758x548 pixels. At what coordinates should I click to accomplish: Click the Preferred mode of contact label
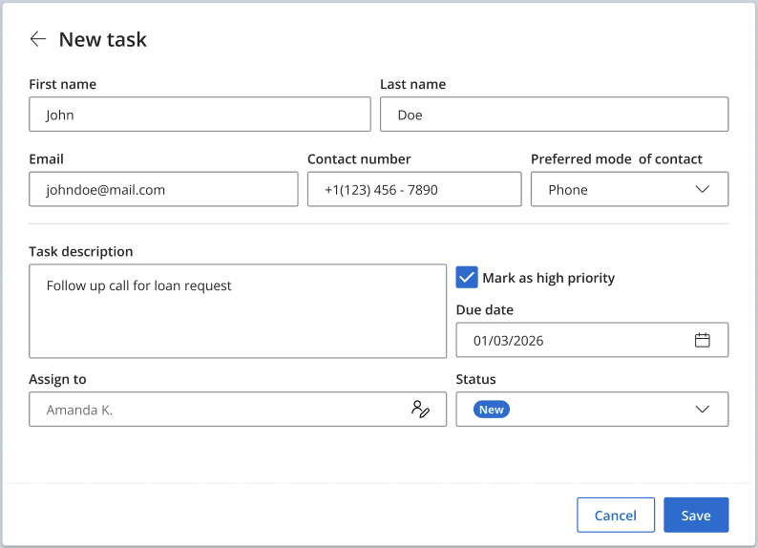(x=617, y=159)
